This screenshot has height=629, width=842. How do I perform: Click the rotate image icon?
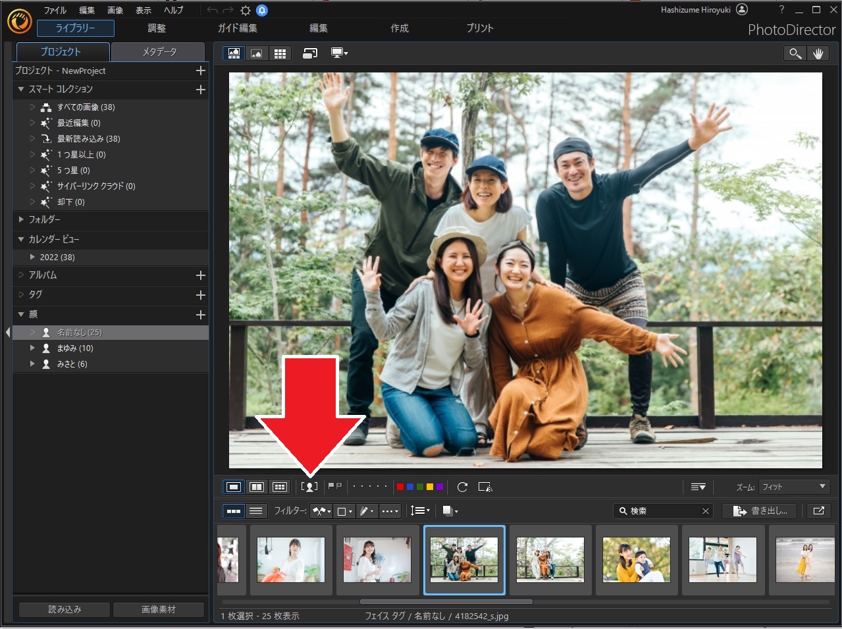[462, 487]
